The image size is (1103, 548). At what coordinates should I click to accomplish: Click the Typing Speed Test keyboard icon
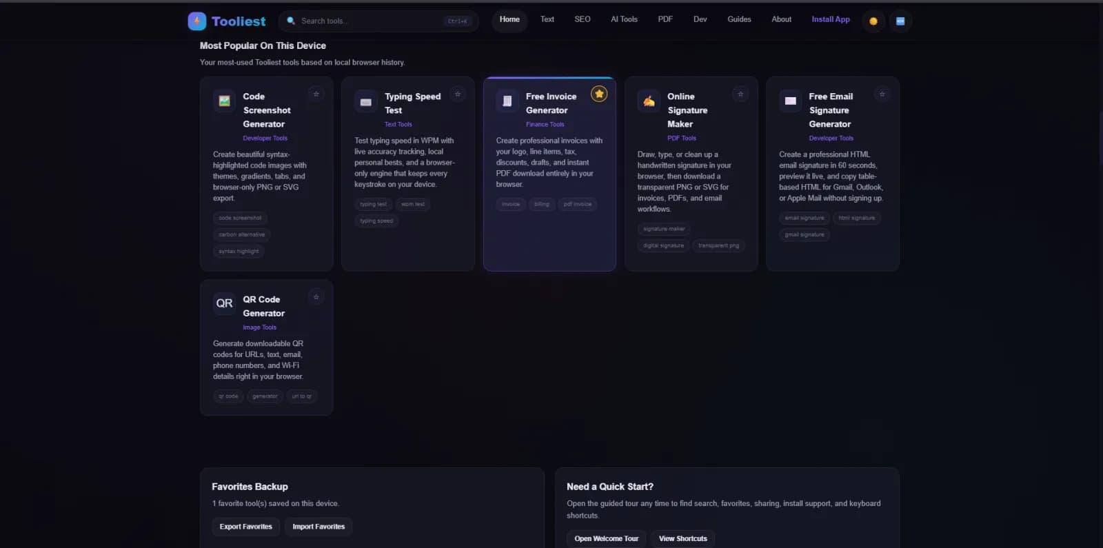(x=366, y=101)
